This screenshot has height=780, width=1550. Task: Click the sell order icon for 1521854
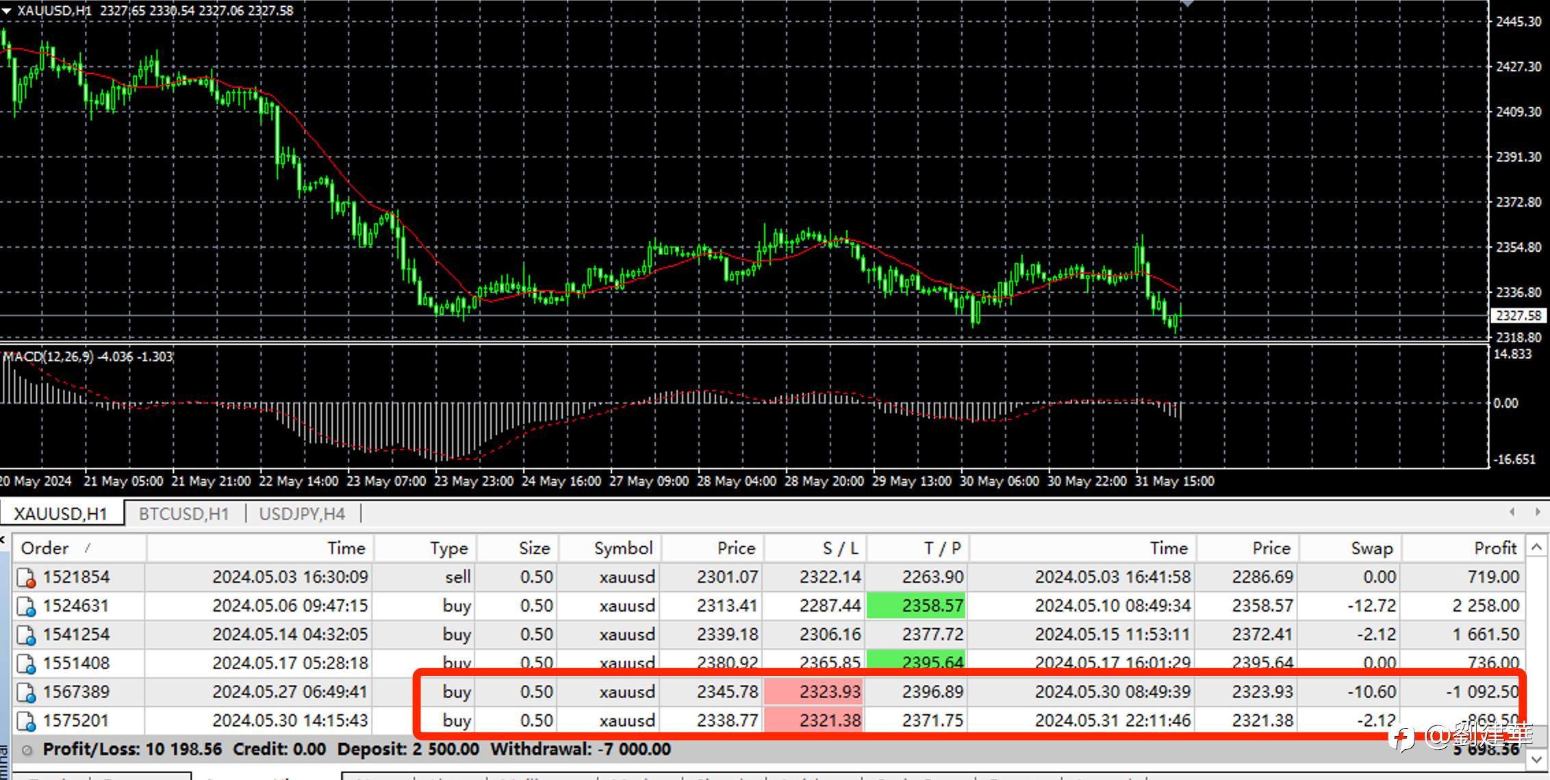tap(26, 578)
